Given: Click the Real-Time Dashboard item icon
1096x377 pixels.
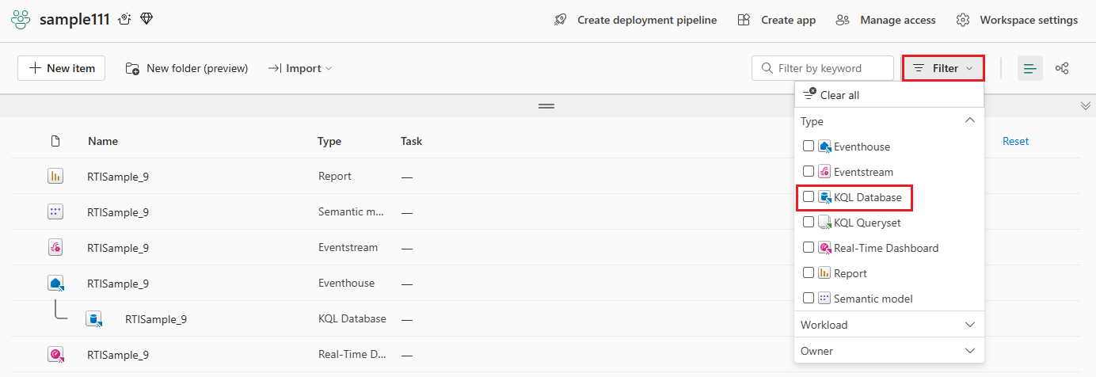Looking at the screenshot, I should point(55,355).
